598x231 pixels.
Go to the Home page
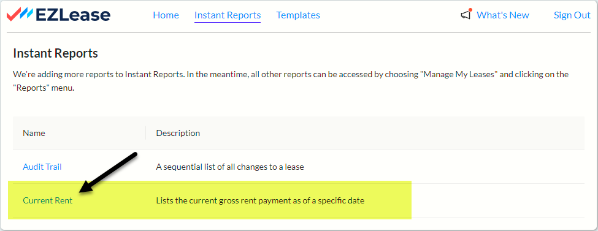166,15
